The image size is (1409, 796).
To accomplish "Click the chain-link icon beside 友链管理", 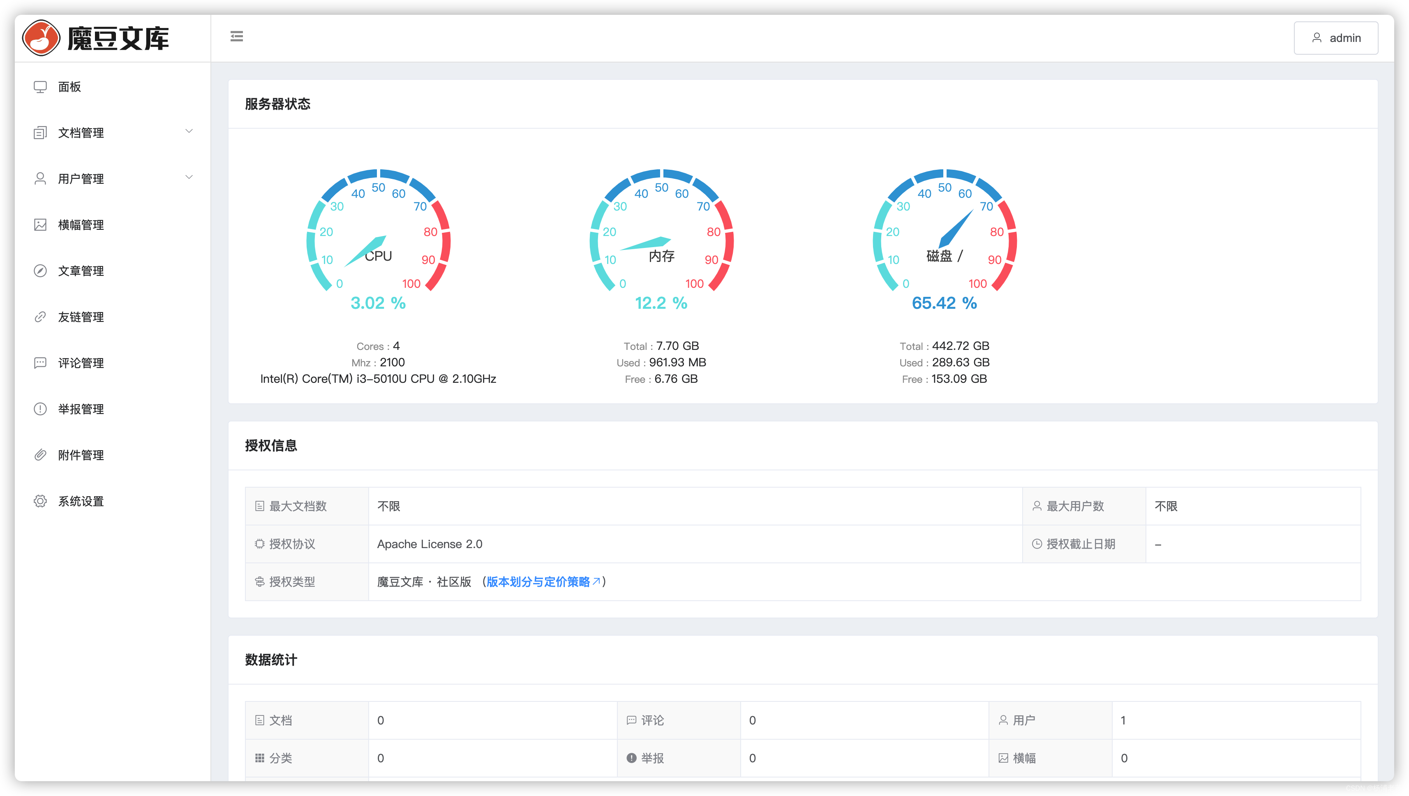I will pos(40,317).
